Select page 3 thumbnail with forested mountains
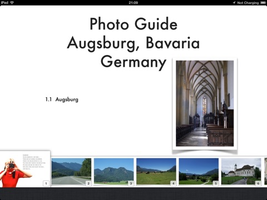 pyautogui.click(x=113, y=171)
